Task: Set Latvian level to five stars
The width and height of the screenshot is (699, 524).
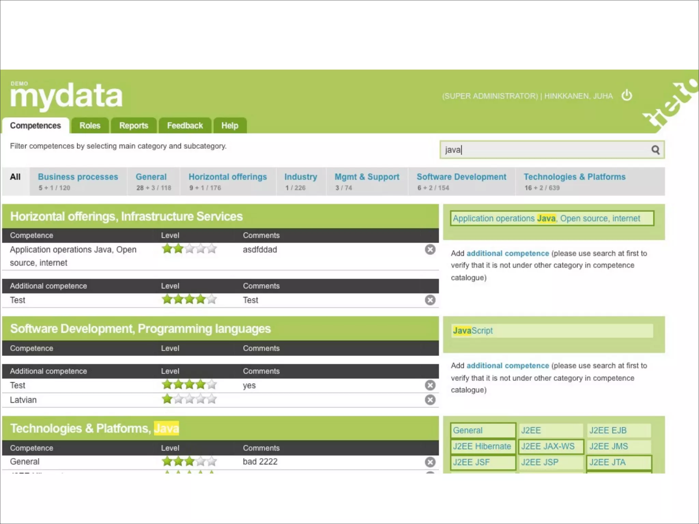Action: point(212,399)
